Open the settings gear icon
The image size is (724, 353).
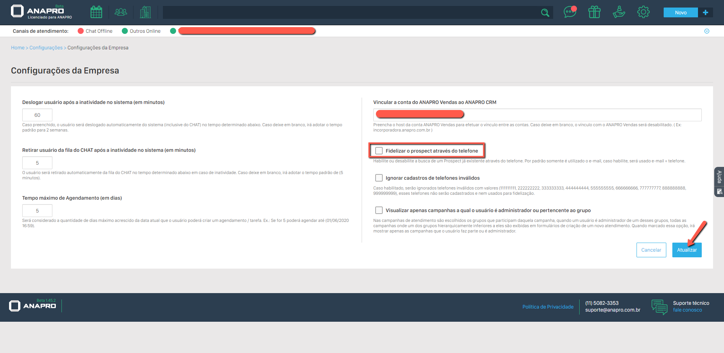[x=643, y=12]
